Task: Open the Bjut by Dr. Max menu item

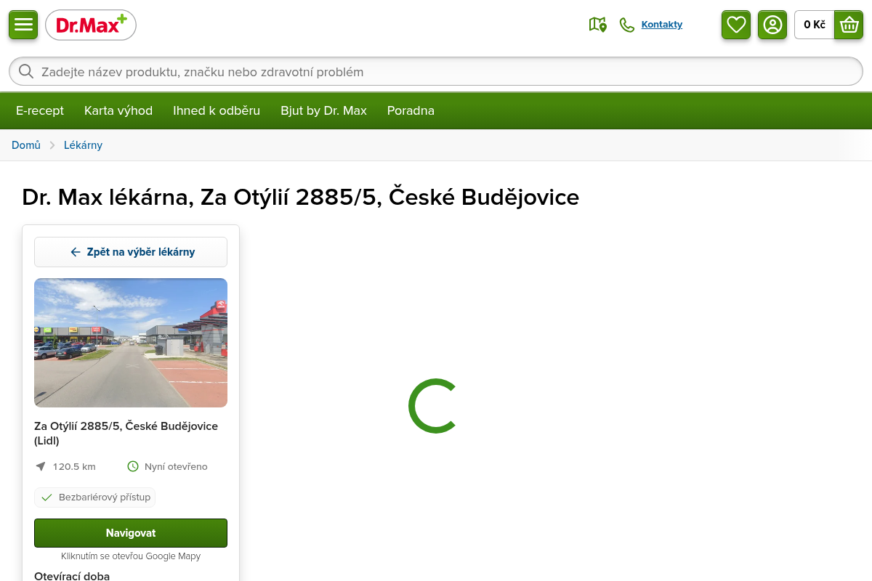Action: [324, 110]
